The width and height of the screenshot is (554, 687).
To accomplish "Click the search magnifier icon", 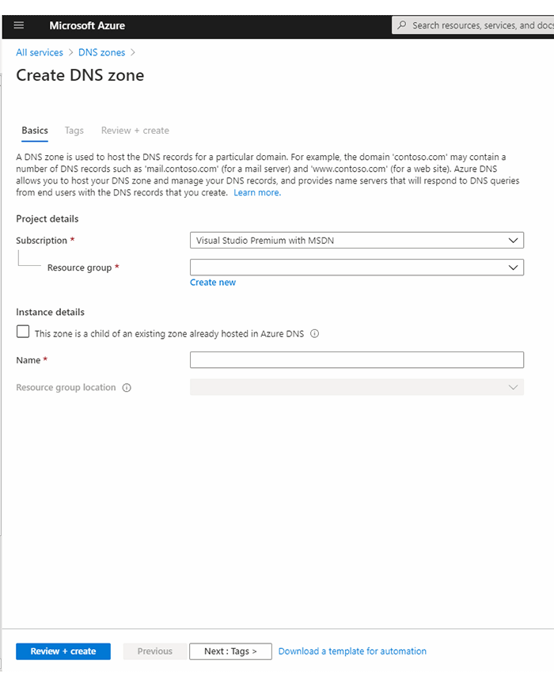I will click(403, 25).
